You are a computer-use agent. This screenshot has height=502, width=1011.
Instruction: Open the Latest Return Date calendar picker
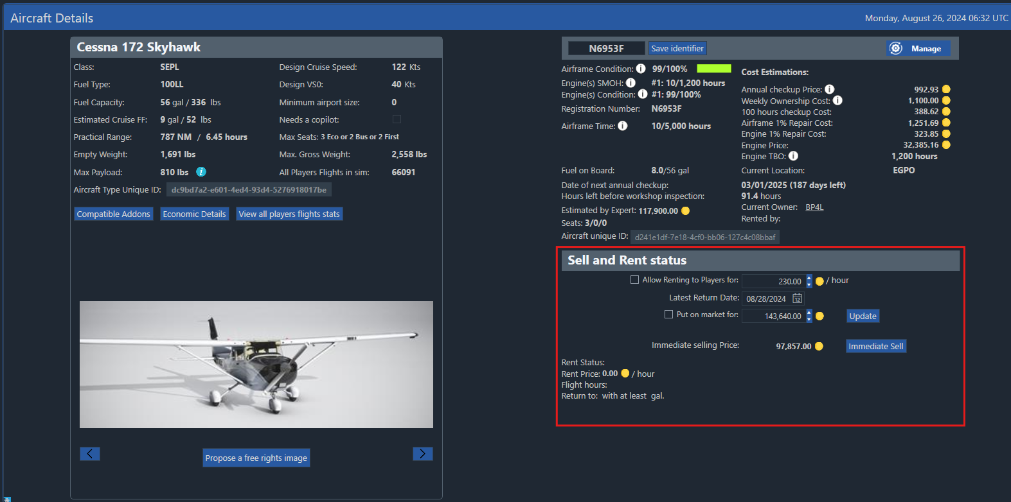click(797, 299)
